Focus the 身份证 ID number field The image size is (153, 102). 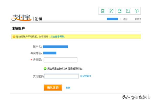coord(60,60)
